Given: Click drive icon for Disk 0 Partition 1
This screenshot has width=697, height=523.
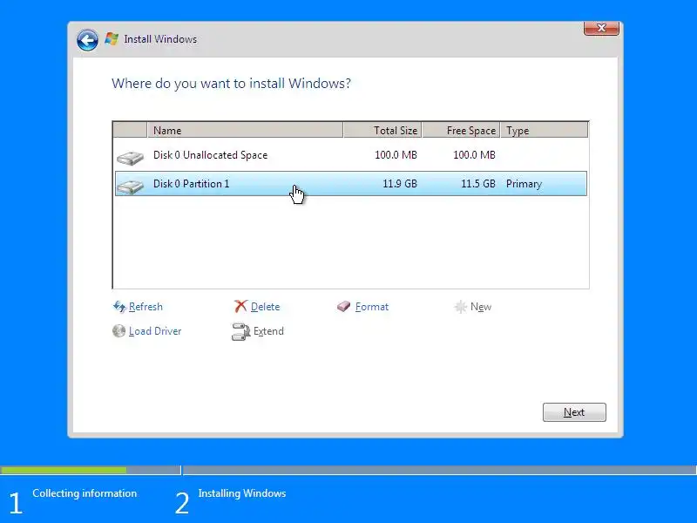Looking at the screenshot, I should (x=130, y=187).
